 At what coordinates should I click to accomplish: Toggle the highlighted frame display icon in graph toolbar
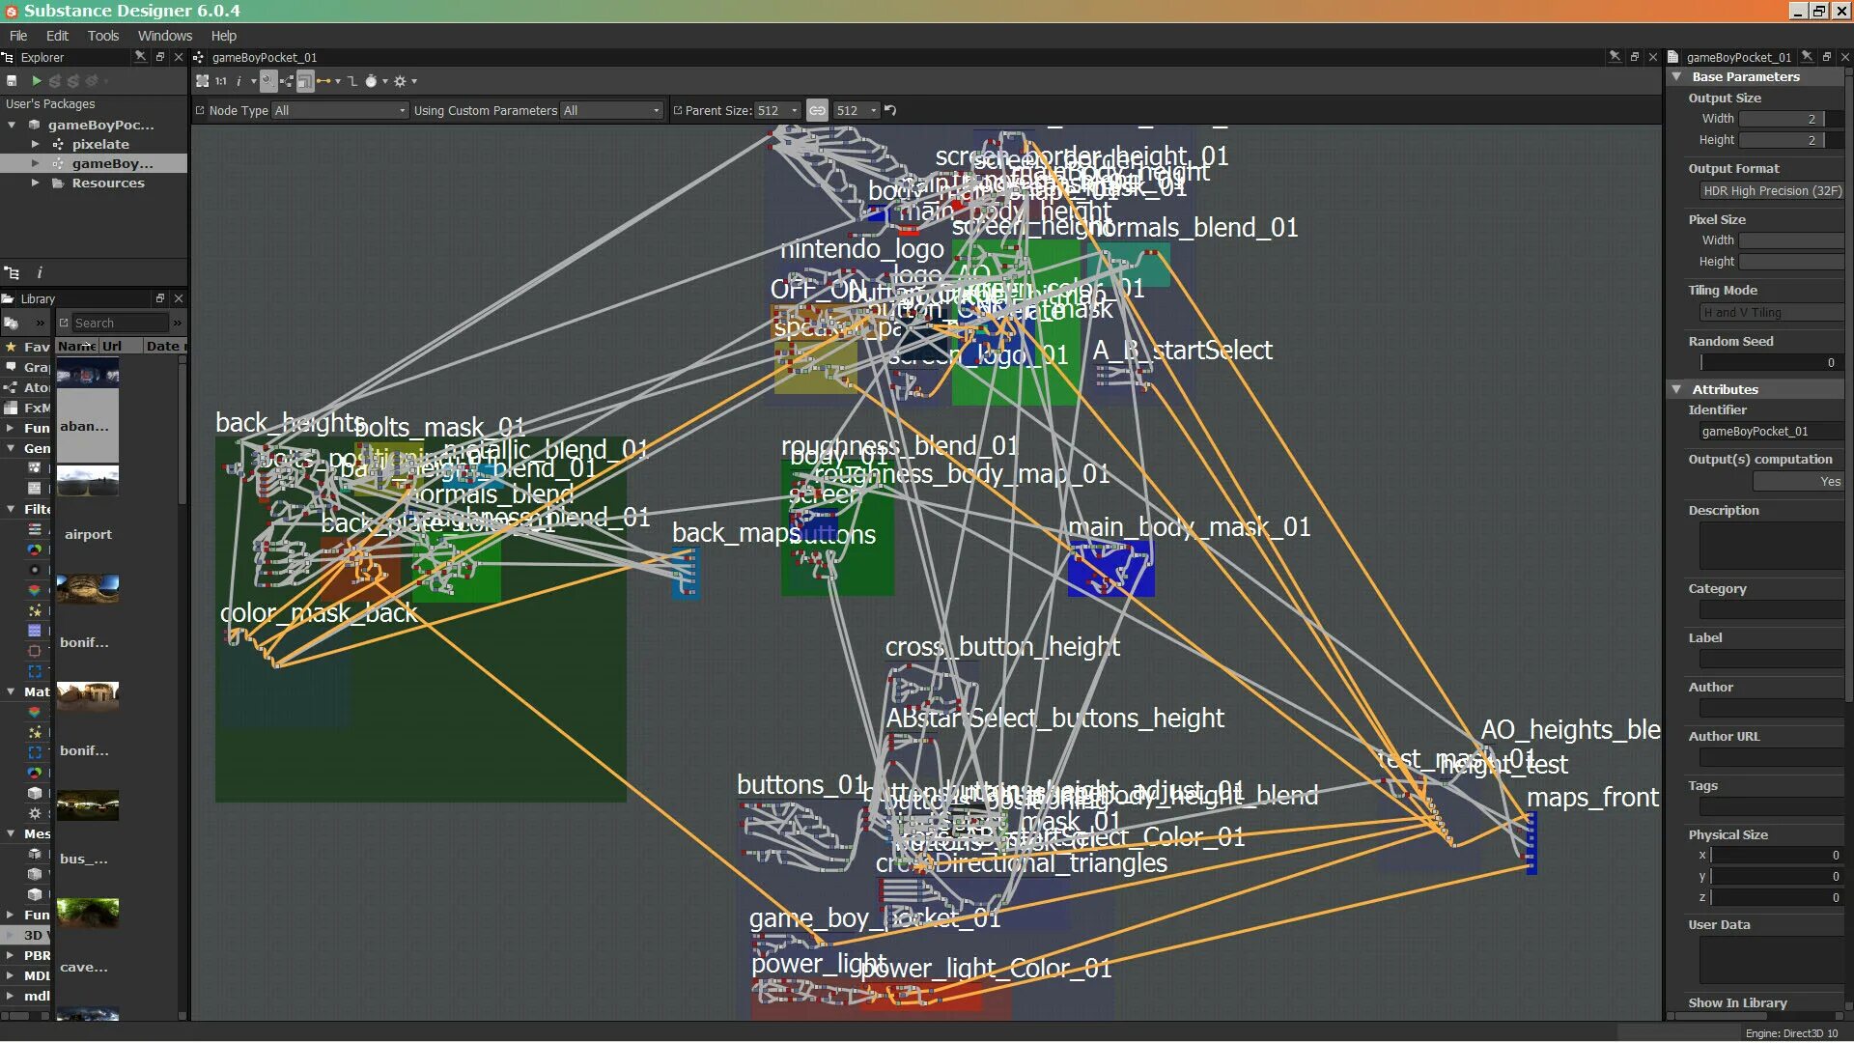pyautogui.click(x=305, y=81)
